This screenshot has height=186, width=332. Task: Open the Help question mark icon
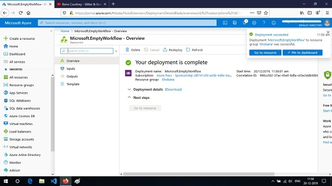tap(264, 22)
